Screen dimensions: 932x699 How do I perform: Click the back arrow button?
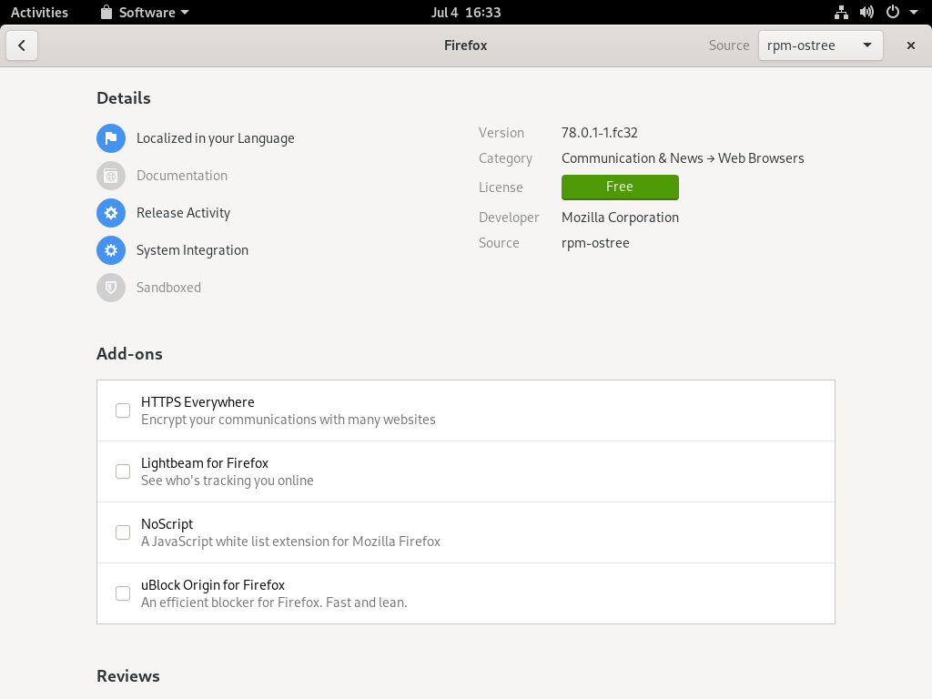coord(22,46)
